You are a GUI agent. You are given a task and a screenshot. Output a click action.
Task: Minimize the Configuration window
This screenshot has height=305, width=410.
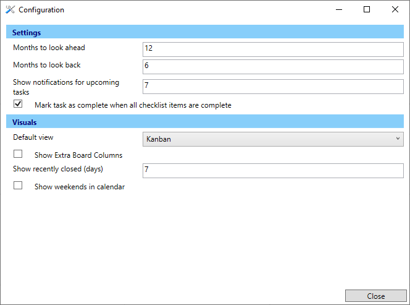click(339, 10)
